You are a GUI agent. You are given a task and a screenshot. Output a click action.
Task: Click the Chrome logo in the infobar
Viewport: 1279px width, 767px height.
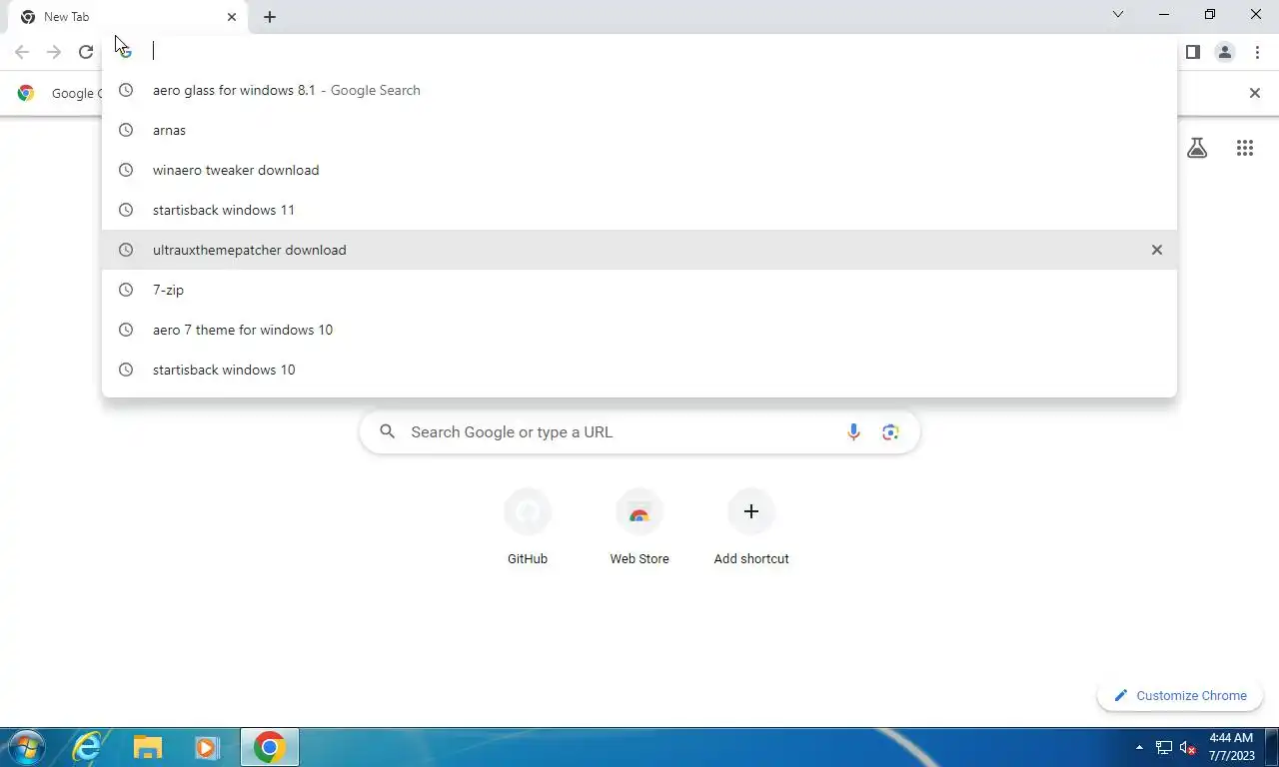(26, 93)
